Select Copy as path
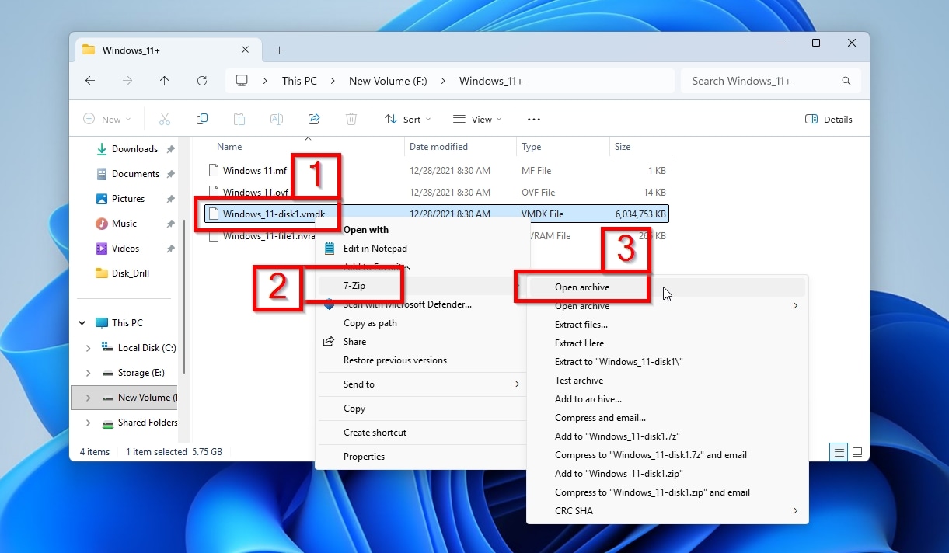Viewport: 949px width, 553px height. tap(370, 323)
